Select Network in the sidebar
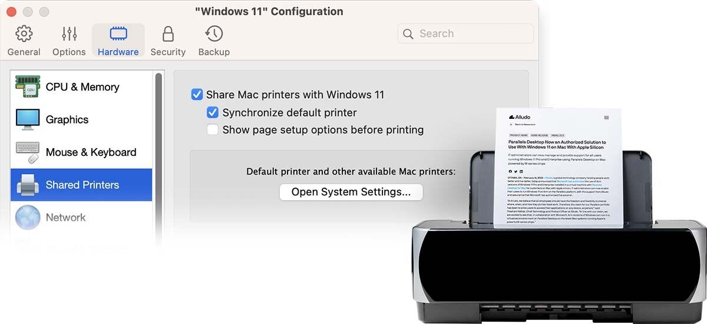The height and width of the screenshot is (324, 707). pyautogui.click(x=81, y=218)
